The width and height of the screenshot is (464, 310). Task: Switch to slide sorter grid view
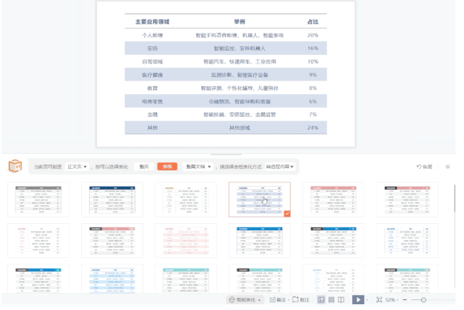[331, 300]
